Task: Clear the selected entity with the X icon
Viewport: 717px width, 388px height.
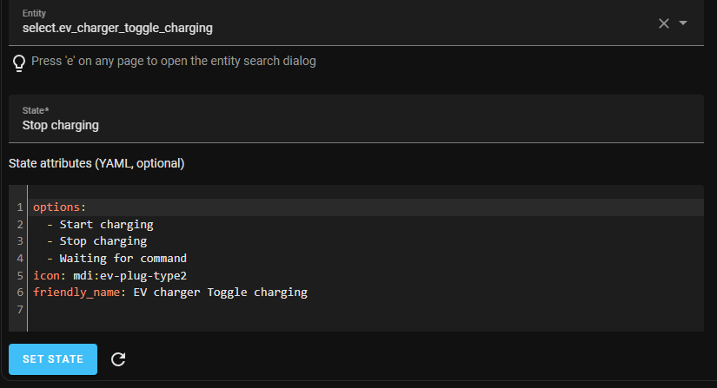Action: click(x=663, y=23)
